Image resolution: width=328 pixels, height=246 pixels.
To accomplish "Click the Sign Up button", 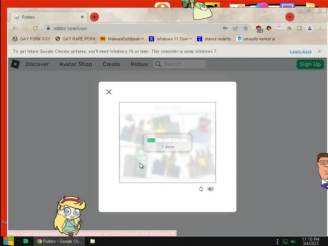I will click(310, 64).
